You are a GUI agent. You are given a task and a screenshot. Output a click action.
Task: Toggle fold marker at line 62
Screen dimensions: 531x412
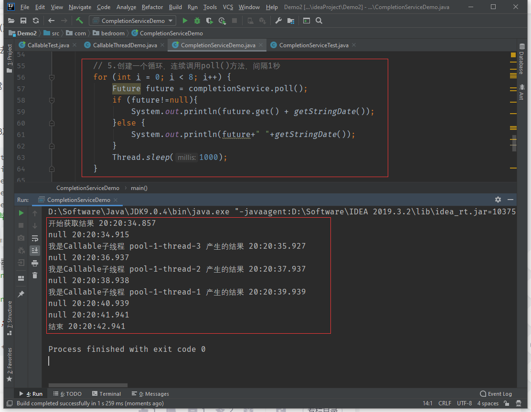[52, 146]
